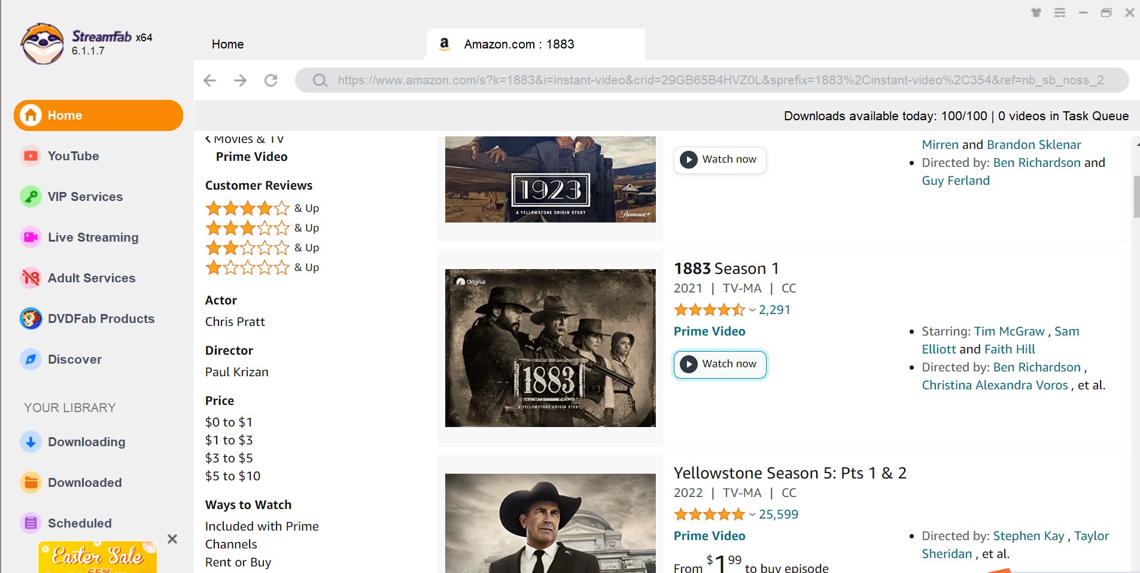Screen dimensions: 1140x573
Task: Click the YouTube sidebar icon
Action: [31, 156]
